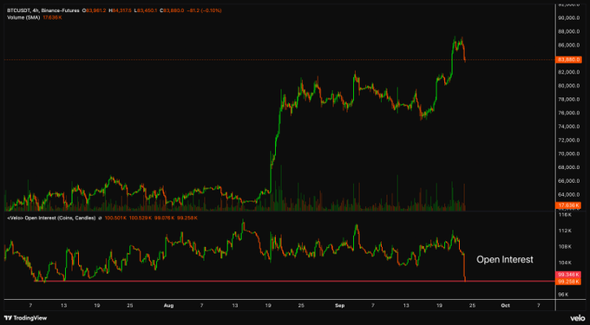This screenshot has height=325, width=590.
Task: Click the Oct label on the time axis
Action: 505,305
